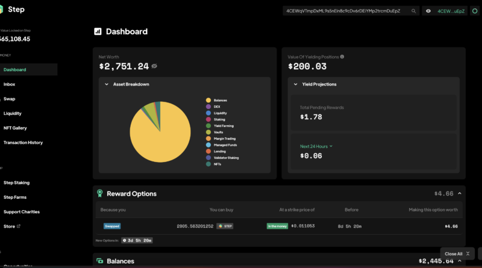
Task: Click the green circle icon at top right
Action: (x=475, y=11)
